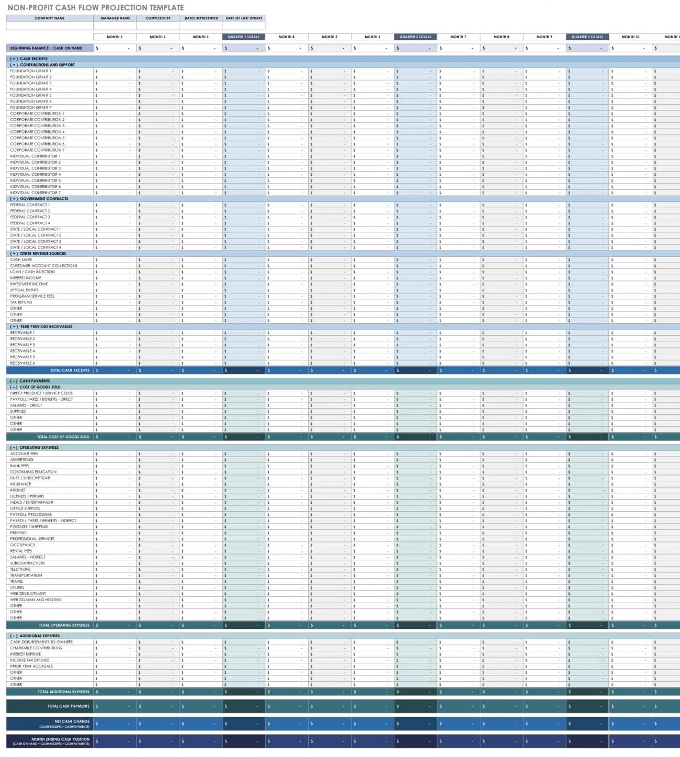
Task: Select the Month Ending Cash Position label
Action: 60,740
